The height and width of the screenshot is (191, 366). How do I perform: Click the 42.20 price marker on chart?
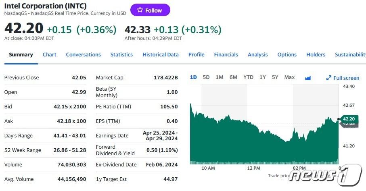(349, 119)
